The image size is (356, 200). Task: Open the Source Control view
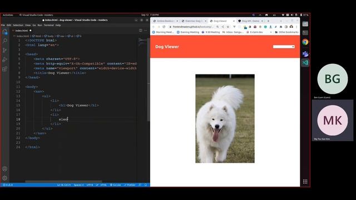(x=4, y=51)
